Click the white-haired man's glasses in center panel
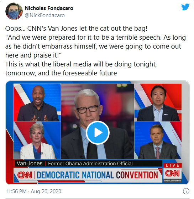Screen dimensions: 194x199 click(87, 109)
